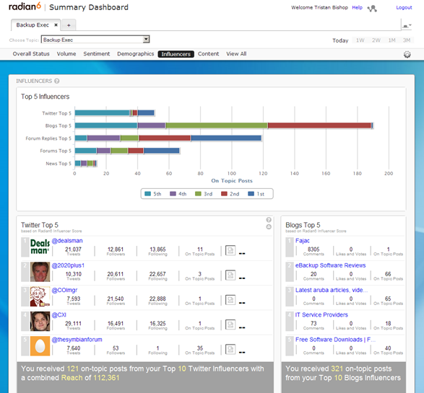Toggle the 4th legend swatch

pyautogui.click(x=173, y=193)
